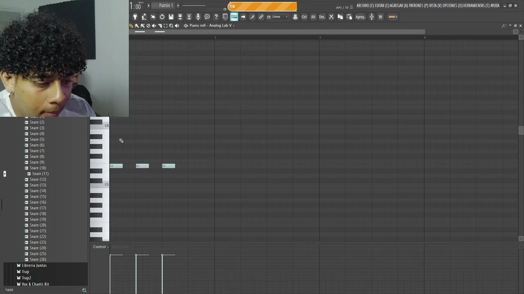The width and height of the screenshot is (524, 294).
Task: Toggle the Alt modifier button
Action: (x=313, y=17)
